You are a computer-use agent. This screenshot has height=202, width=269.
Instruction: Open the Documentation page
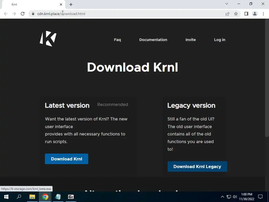(153, 40)
